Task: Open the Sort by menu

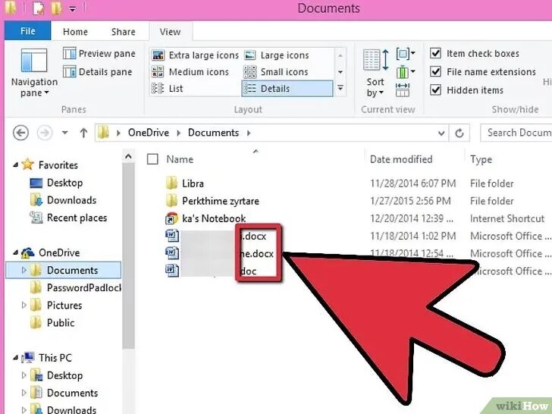Action: point(375,74)
